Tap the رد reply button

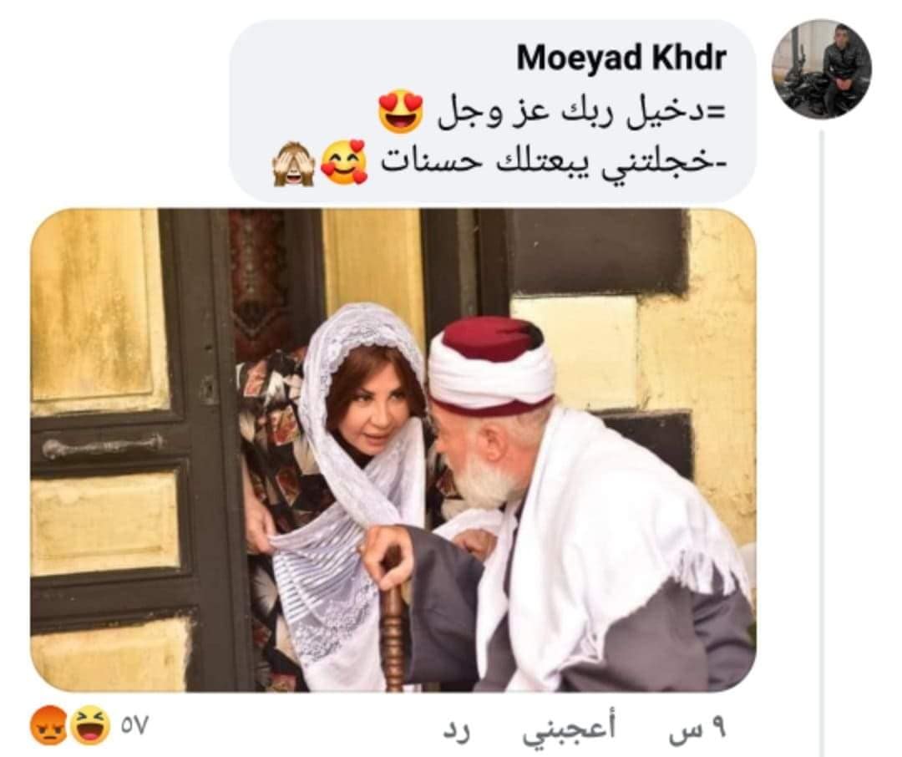point(457,730)
